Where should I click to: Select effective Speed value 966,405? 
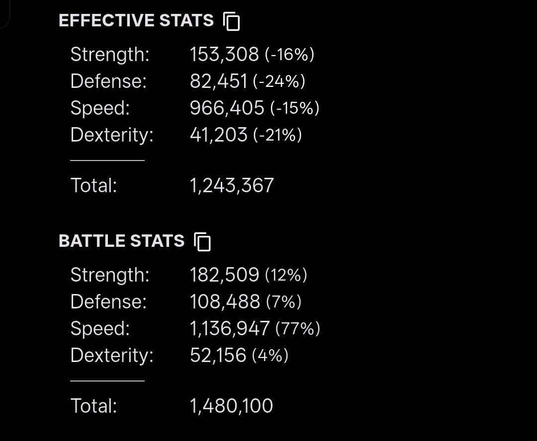tap(227, 108)
